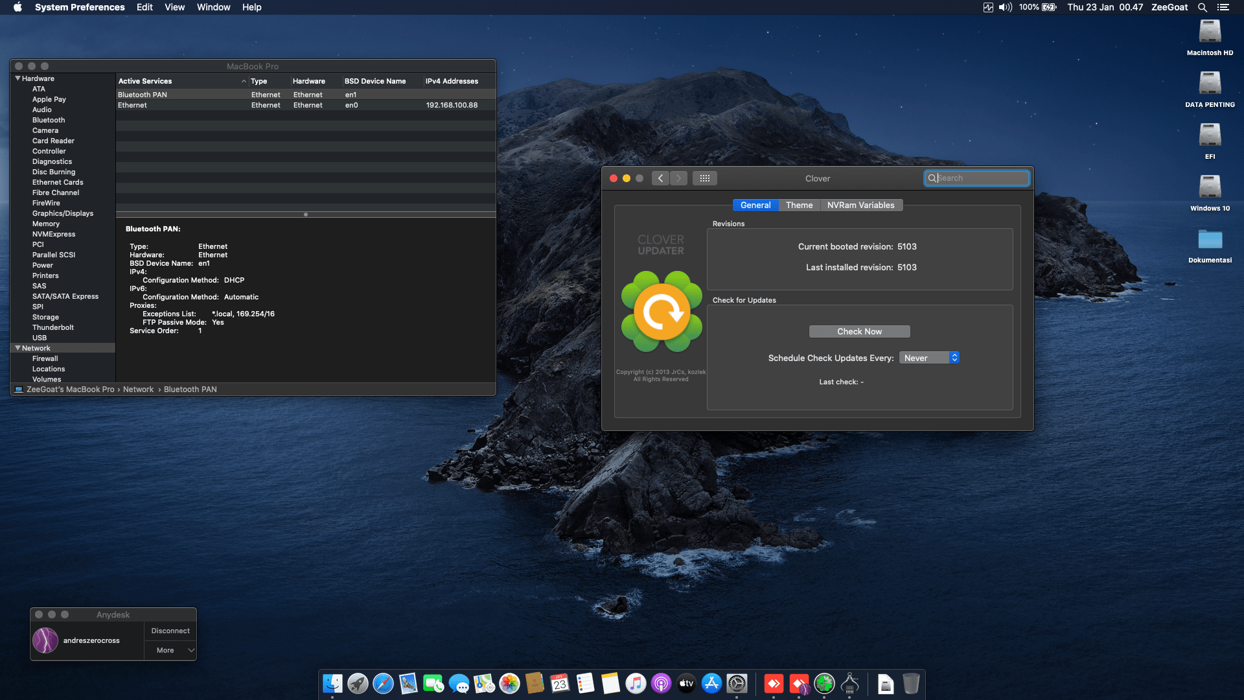Open Reminders from the Dock
The height and width of the screenshot is (700, 1244).
coord(585,683)
